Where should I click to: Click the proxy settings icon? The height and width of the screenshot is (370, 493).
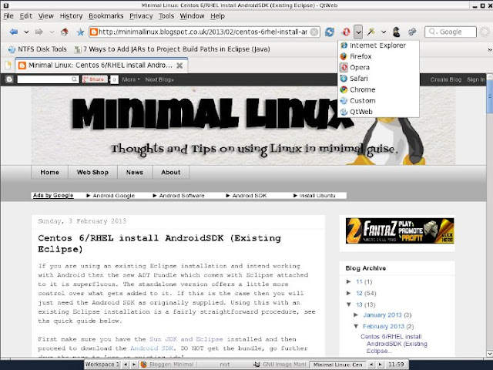pyautogui.click(x=412, y=32)
